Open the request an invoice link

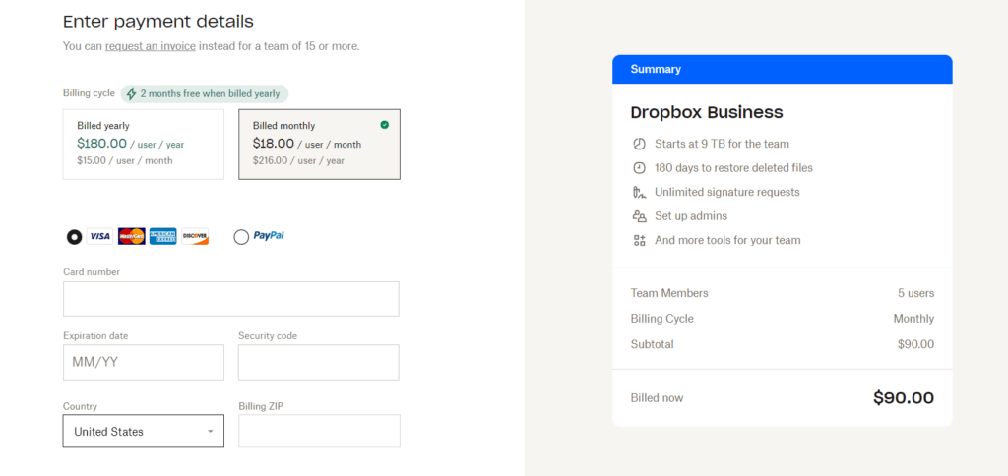tap(151, 46)
